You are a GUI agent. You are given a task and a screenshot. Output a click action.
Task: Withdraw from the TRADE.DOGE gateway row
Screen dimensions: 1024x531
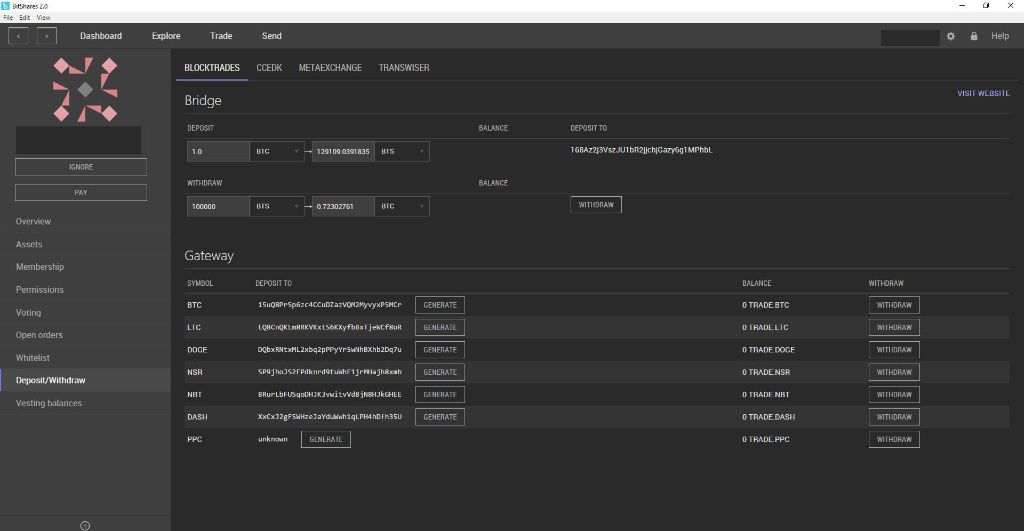pos(894,350)
